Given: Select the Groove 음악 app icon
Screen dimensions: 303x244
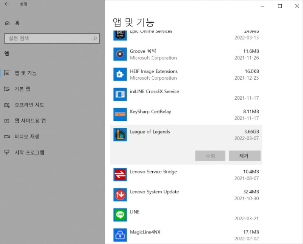Looking at the screenshot, I should pos(120,54).
